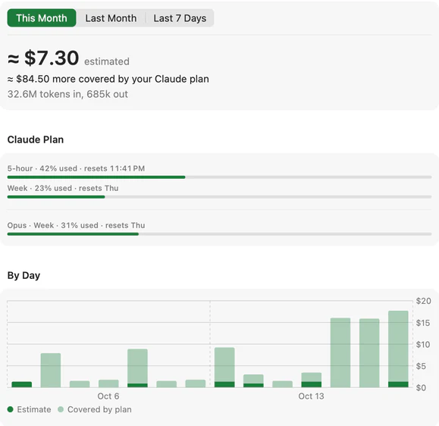This screenshot has height=426, width=439.
Task: Click the Week 23% used progress bar
Action: pos(219,197)
